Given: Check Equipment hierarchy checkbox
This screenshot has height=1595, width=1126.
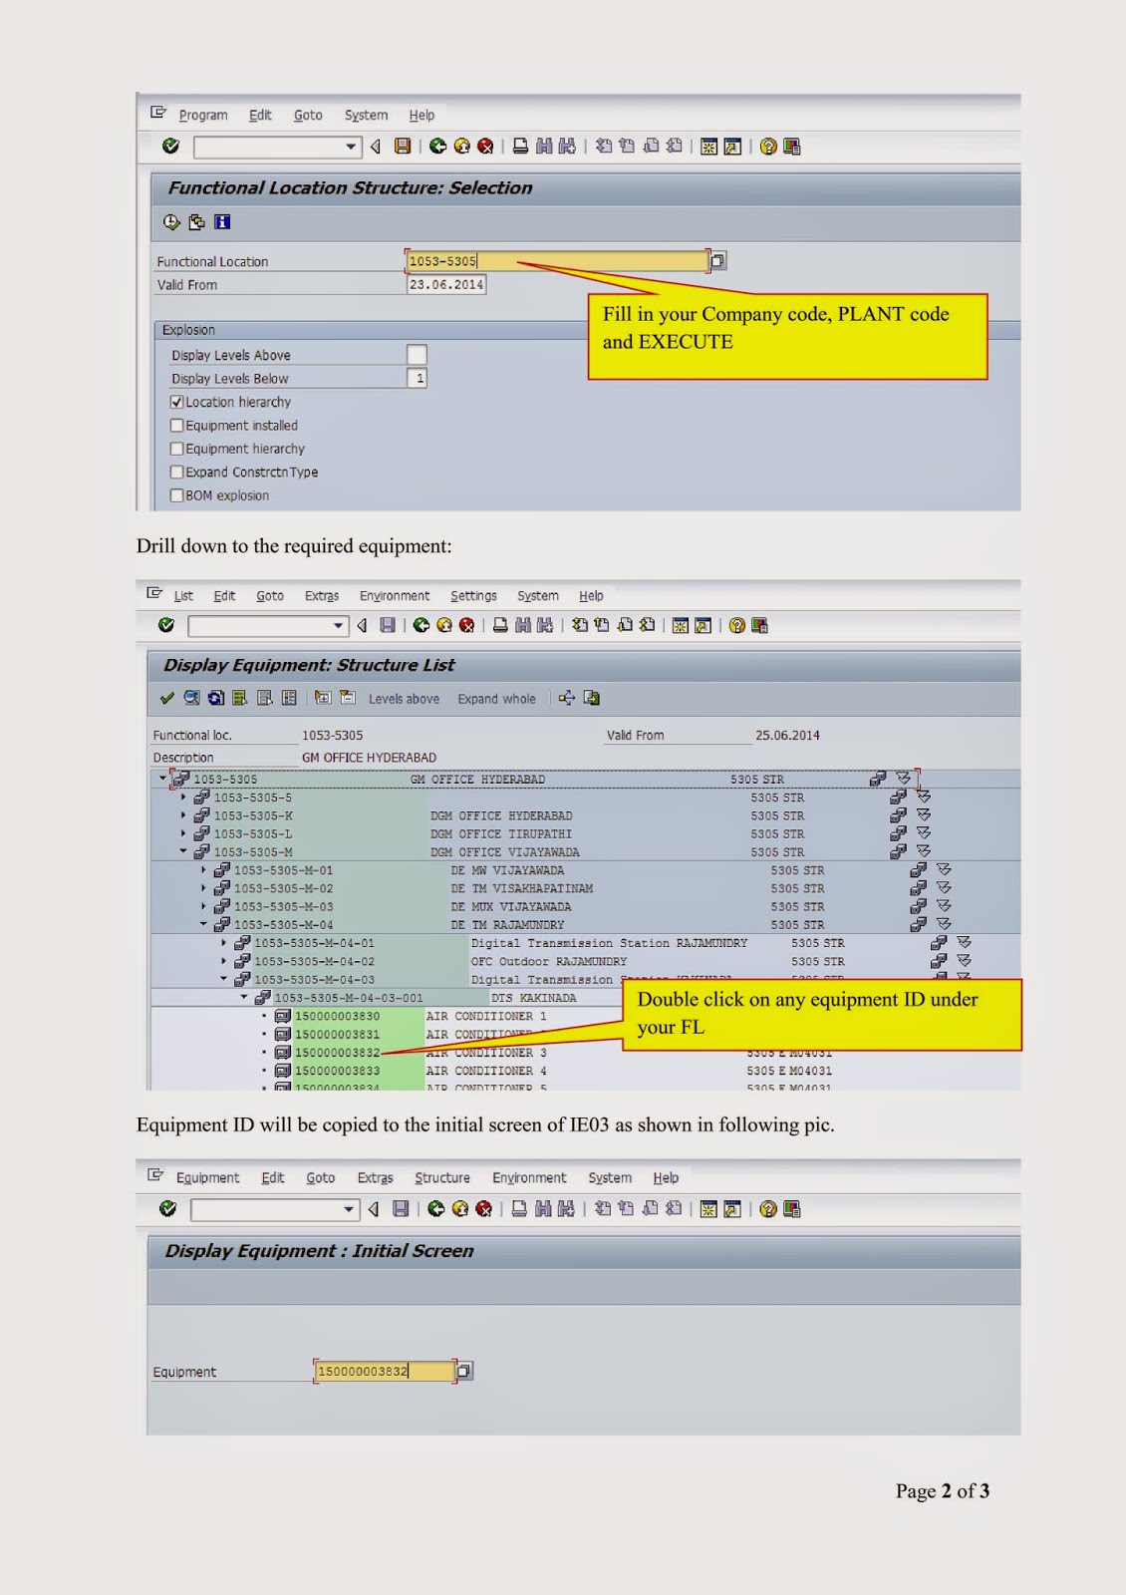Looking at the screenshot, I should 176,449.
